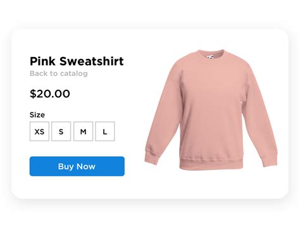Click the blue Buy Now button
Viewport: 300px width, 230px height.
tap(77, 166)
